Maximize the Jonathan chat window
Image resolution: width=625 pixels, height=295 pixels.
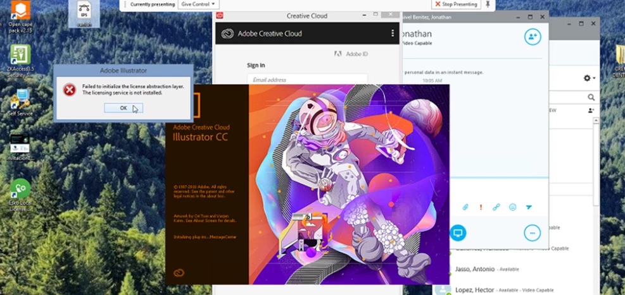(530, 17)
